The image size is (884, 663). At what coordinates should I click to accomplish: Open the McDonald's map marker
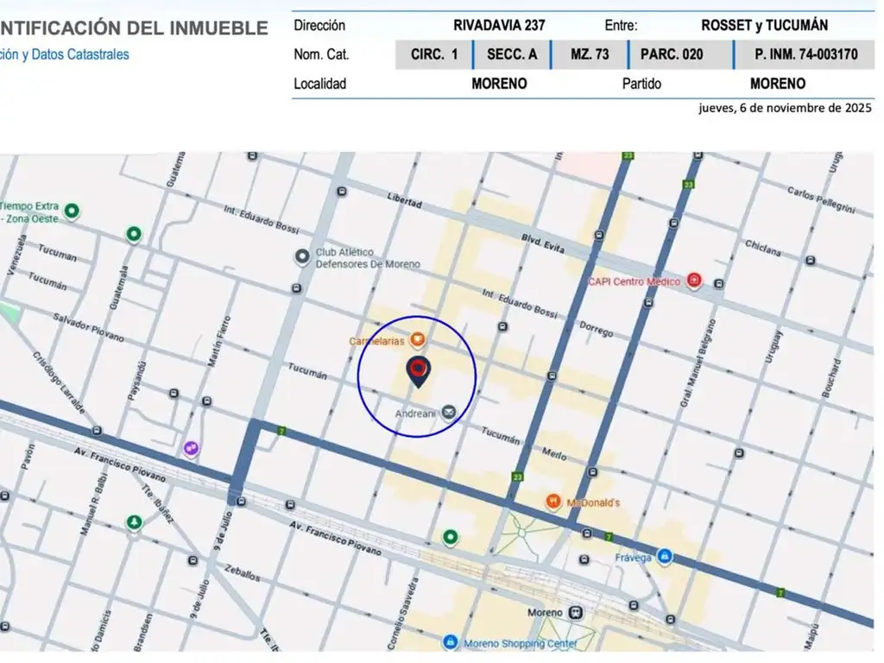click(x=553, y=502)
